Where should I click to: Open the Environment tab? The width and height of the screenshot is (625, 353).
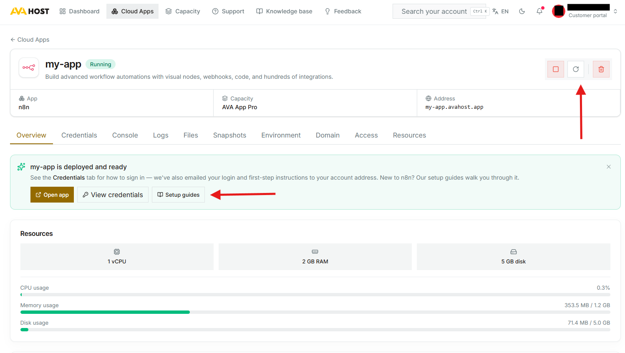coord(281,135)
